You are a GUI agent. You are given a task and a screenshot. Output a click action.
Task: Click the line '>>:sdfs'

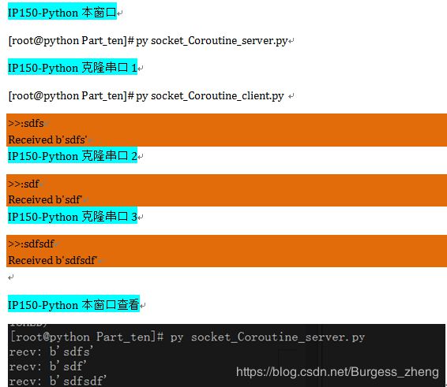(26, 123)
